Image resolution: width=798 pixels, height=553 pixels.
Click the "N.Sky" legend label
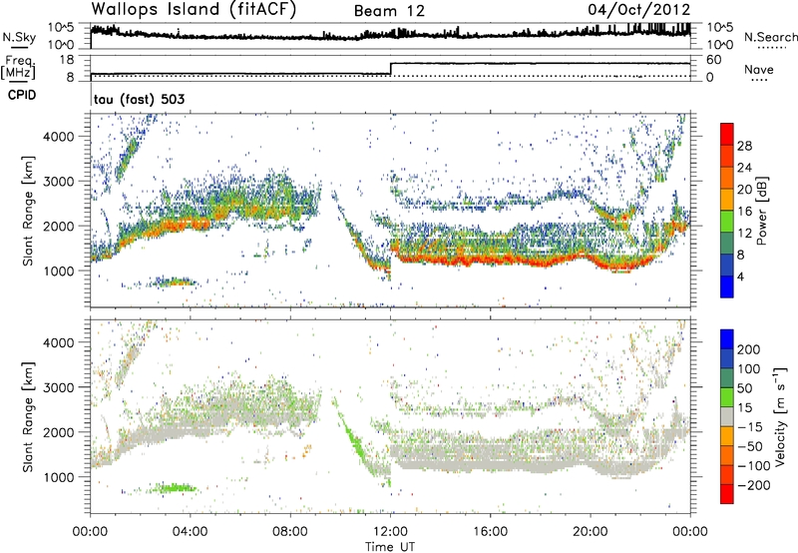click(19, 37)
